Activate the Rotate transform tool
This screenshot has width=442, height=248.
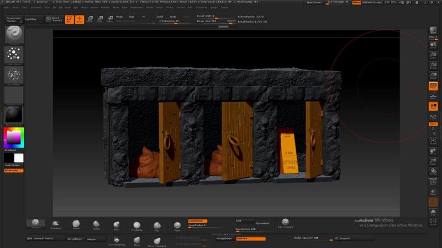109,19
